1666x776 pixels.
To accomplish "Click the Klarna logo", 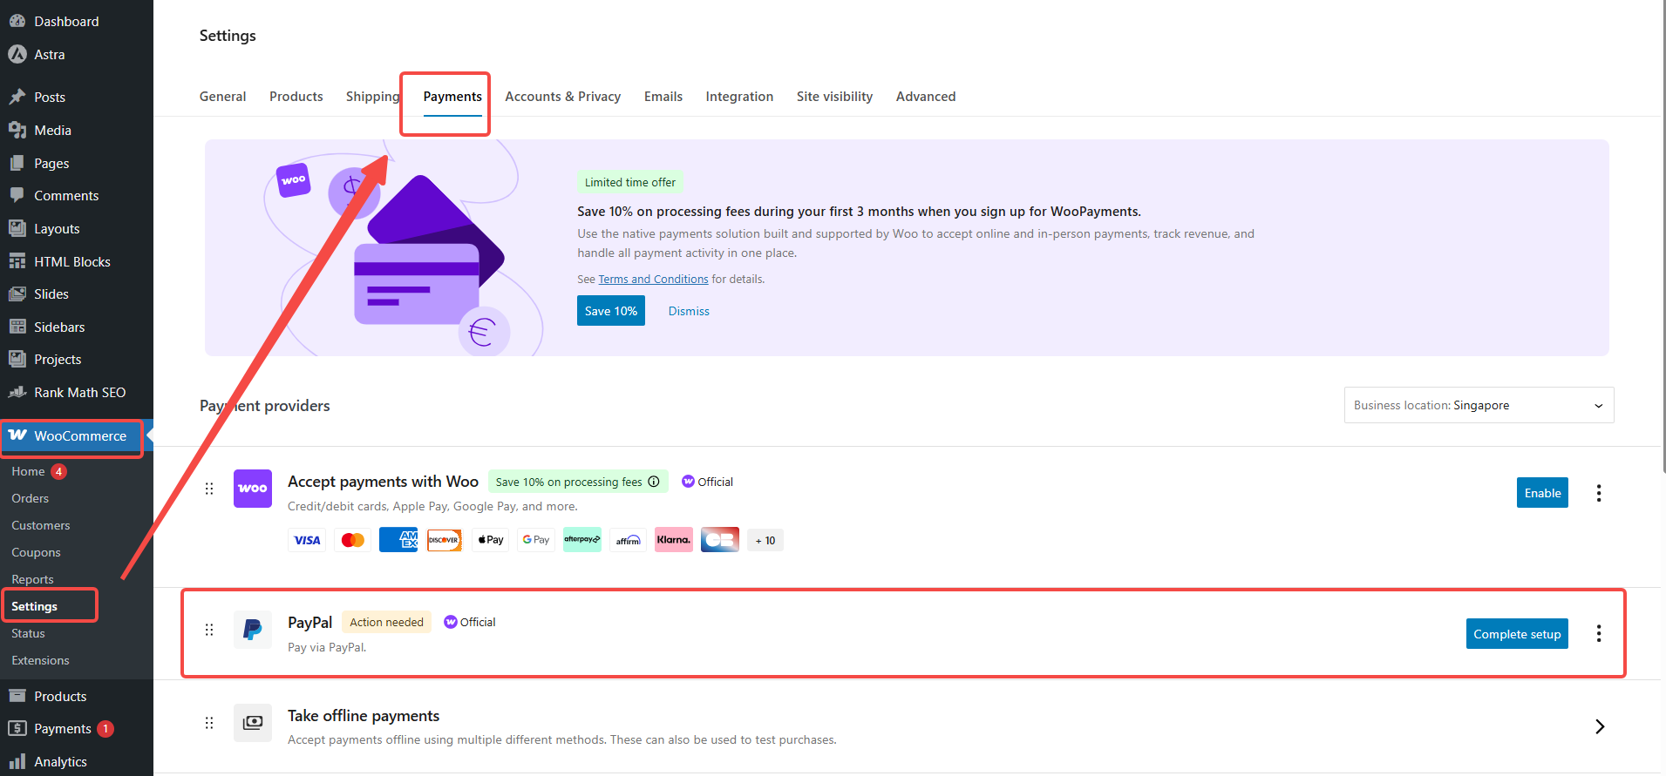I will click(x=674, y=540).
